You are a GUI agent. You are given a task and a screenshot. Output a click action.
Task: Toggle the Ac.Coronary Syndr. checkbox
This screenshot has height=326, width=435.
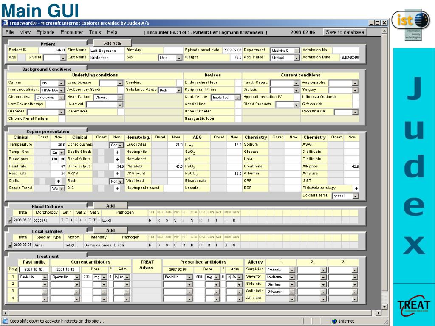(121, 90)
